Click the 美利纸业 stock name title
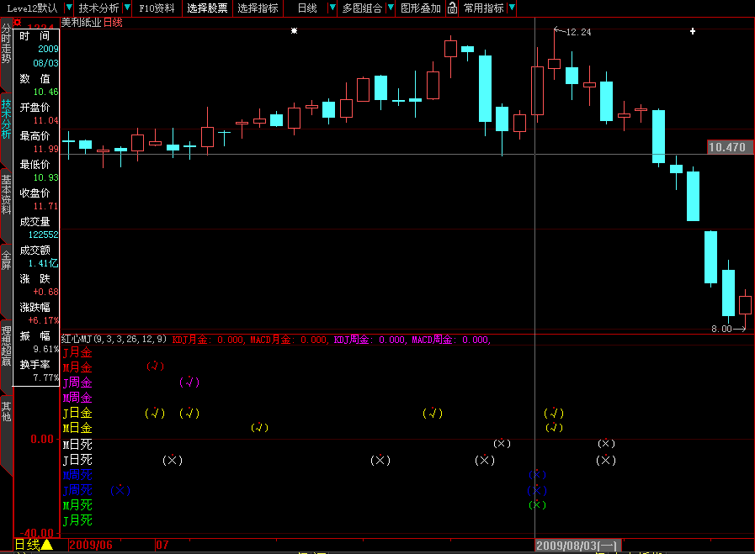This screenshot has height=554, width=755. tap(81, 23)
